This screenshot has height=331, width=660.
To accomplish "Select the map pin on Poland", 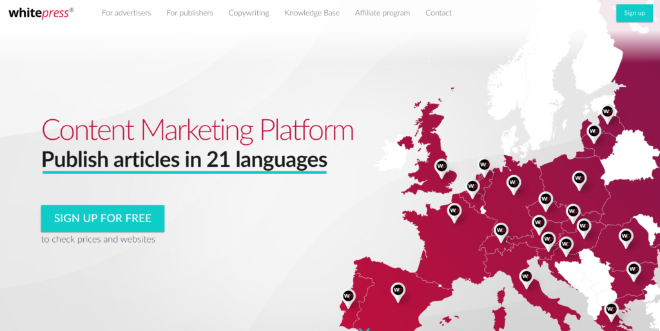I will click(579, 181).
